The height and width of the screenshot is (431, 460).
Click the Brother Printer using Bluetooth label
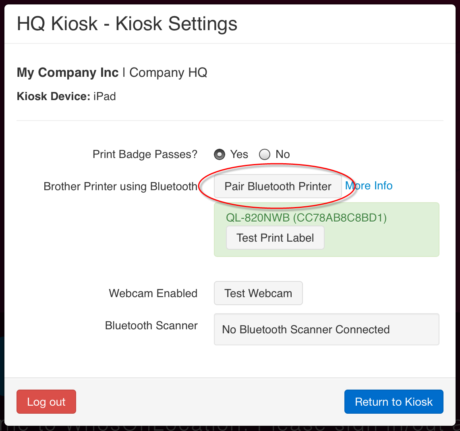(x=120, y=186)
